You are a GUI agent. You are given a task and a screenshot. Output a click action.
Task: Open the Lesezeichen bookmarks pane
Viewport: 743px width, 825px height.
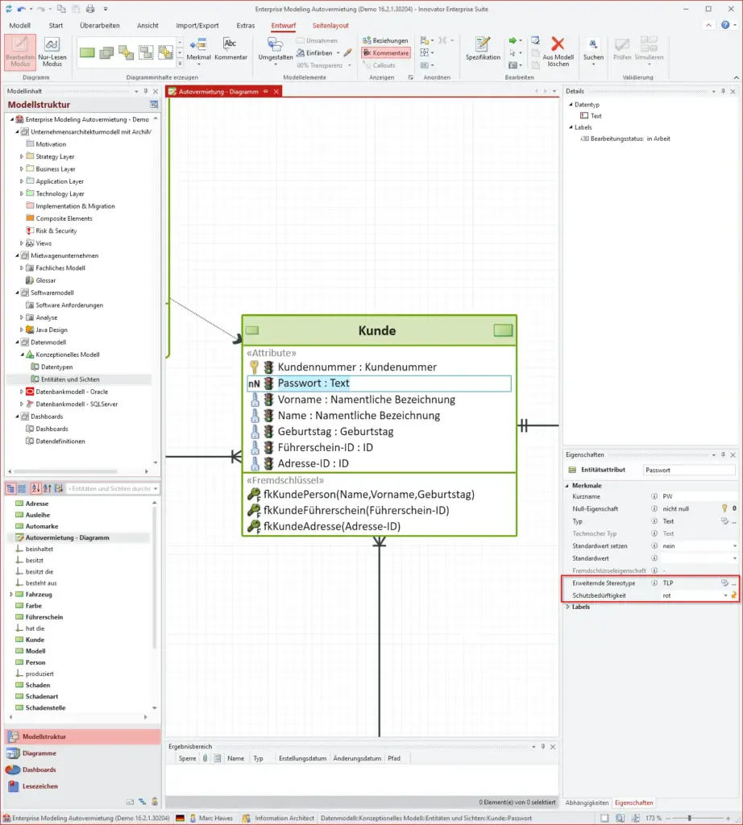coord(39,786)
